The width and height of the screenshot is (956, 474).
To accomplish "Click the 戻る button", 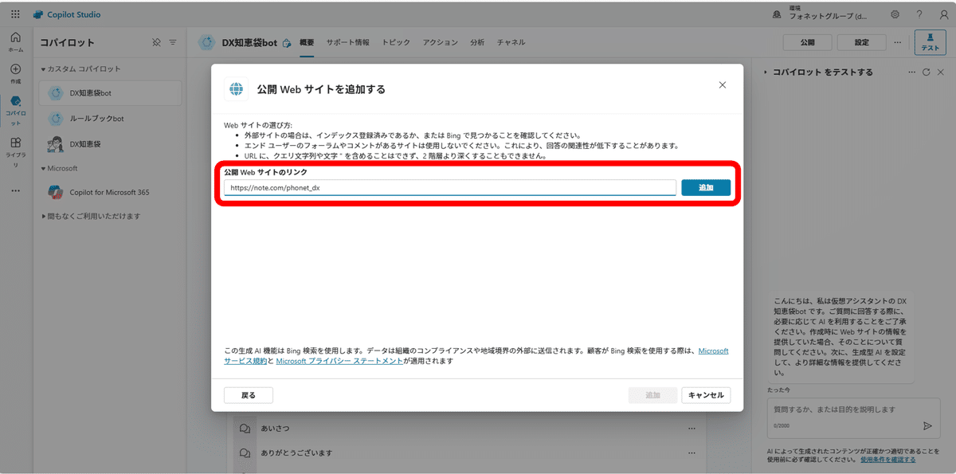I will 249,395.
